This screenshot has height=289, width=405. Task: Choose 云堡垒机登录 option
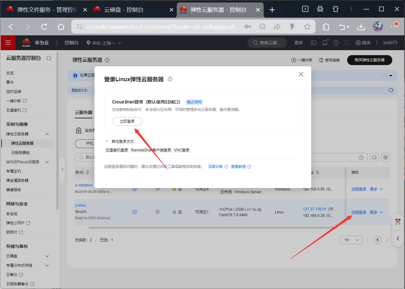point(117,150)
